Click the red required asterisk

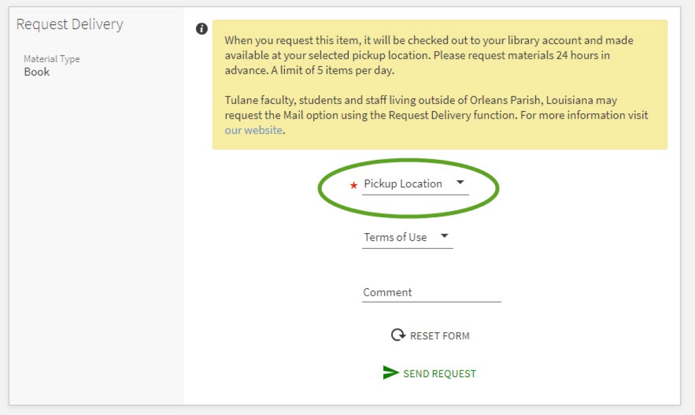pos(353,186)
